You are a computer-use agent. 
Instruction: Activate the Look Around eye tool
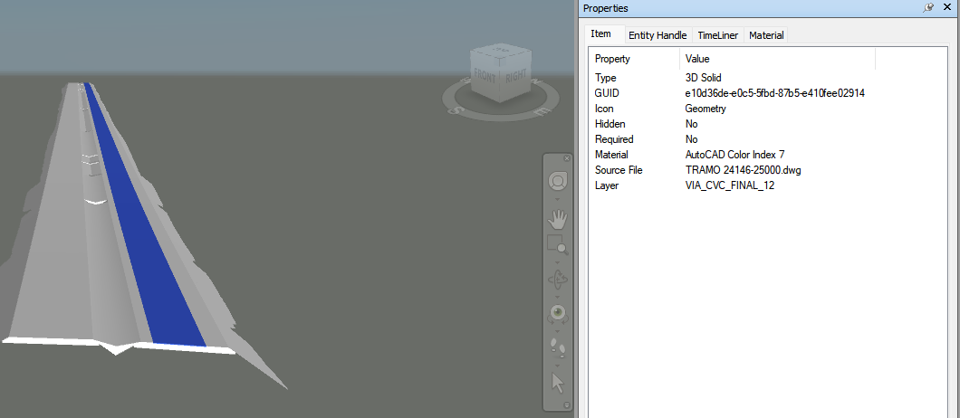pyautogui.click(x=558, y=315)
